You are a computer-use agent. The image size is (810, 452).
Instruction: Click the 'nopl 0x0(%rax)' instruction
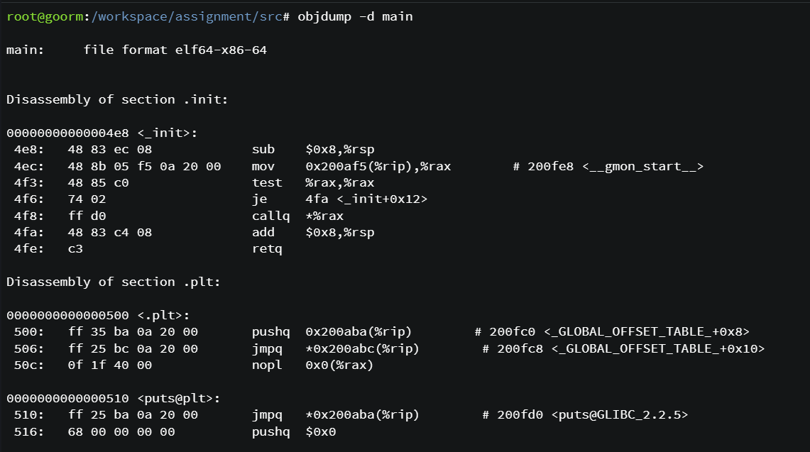(312, 365)
